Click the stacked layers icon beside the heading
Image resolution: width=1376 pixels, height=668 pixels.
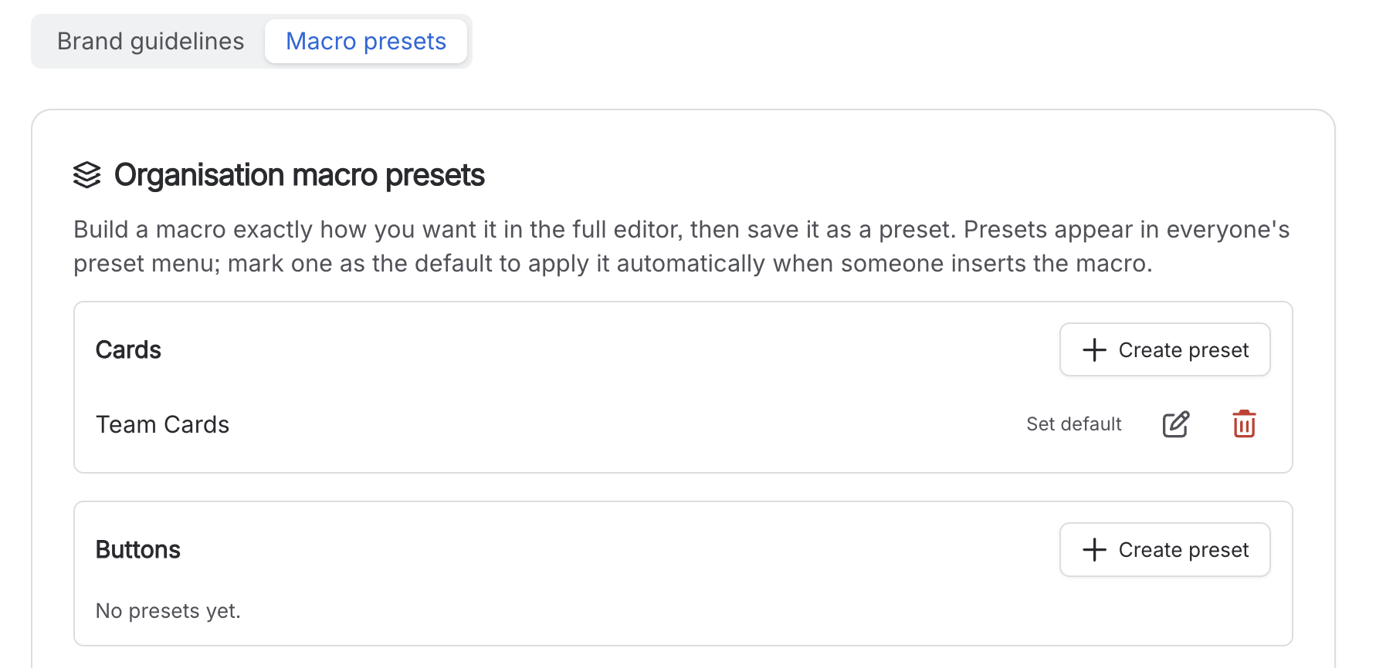(87, 175)
